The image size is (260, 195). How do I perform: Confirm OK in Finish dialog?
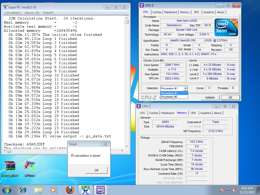click(96, 170)
